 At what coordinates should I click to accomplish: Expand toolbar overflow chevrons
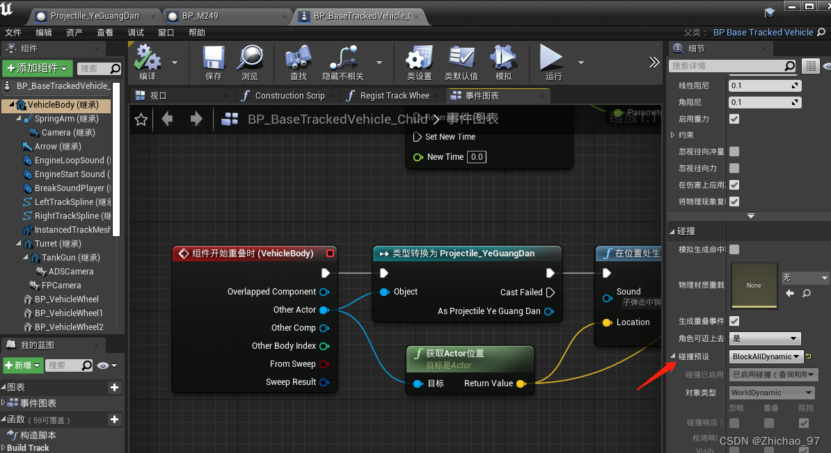654,63
